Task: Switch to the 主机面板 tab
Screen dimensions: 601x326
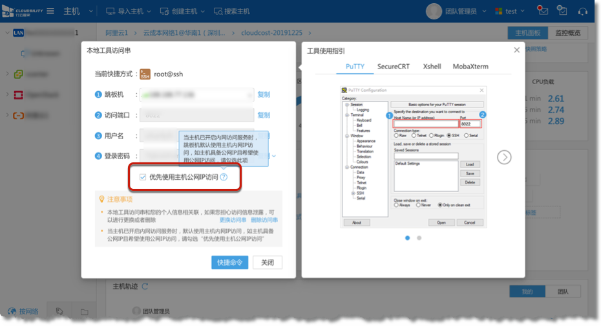Action: pyautogui.click(x=528, y=33)
